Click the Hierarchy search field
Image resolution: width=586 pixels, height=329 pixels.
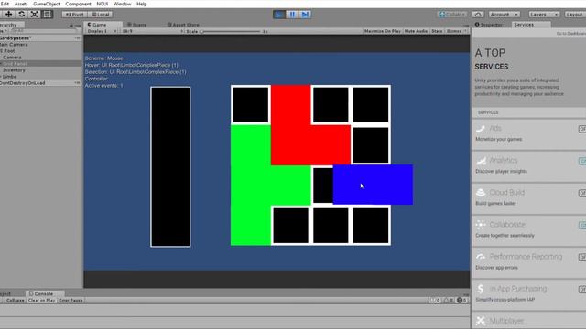[x=43, y=31]
